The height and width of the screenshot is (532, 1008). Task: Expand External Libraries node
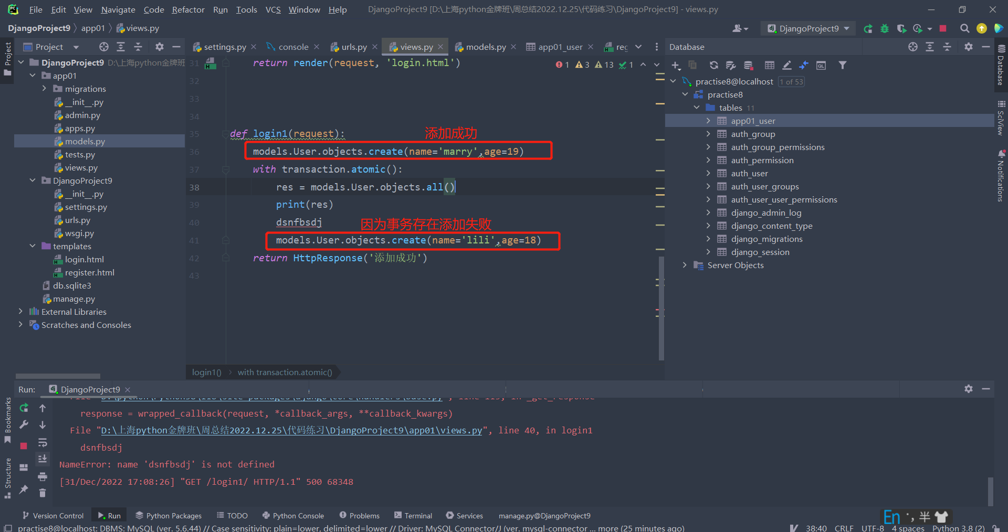tap(21, 312)
